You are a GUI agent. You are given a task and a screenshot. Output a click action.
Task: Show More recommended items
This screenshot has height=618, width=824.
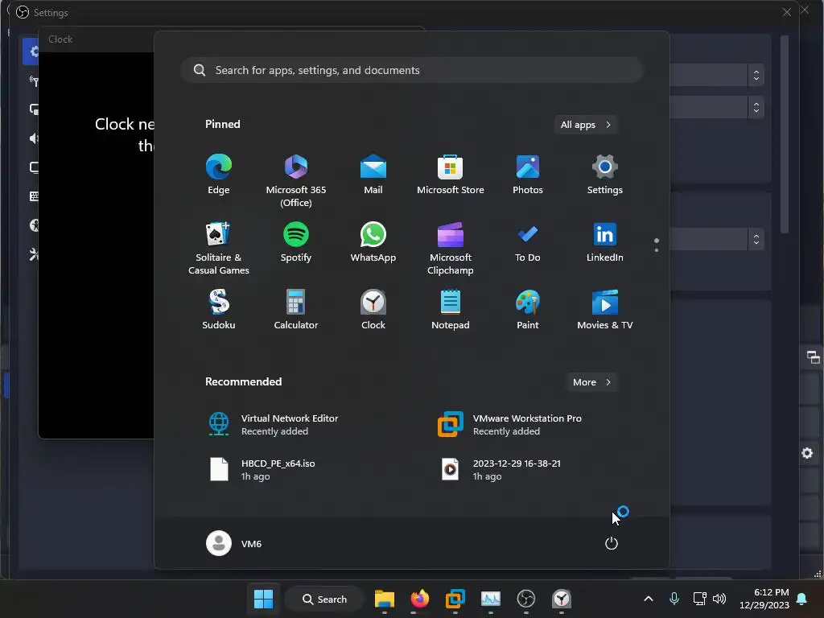point(591,382)
